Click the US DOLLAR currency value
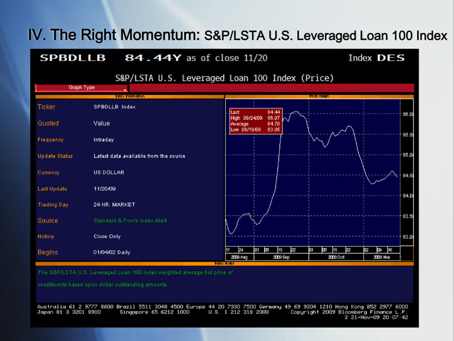Image resolution: width=454 pixels, height=341 pixels. (109, 172)
